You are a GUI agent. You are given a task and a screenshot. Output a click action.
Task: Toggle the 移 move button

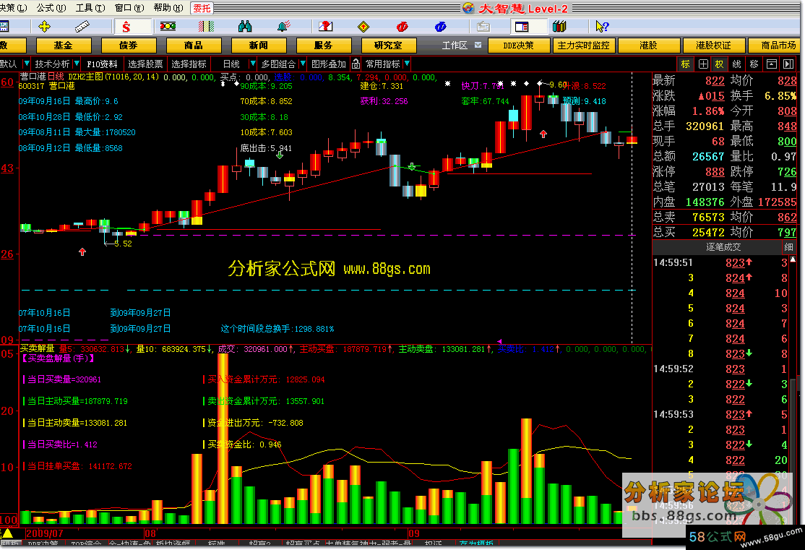click(754, 64)
